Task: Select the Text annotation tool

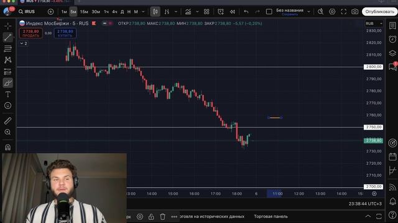Action: pyautogui.click(x=8, y=94)
